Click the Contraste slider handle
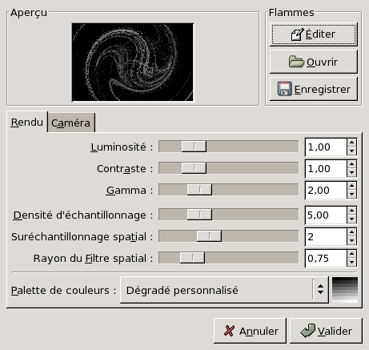The height and width of the screenshot is (350, 369). coord(194,168)
